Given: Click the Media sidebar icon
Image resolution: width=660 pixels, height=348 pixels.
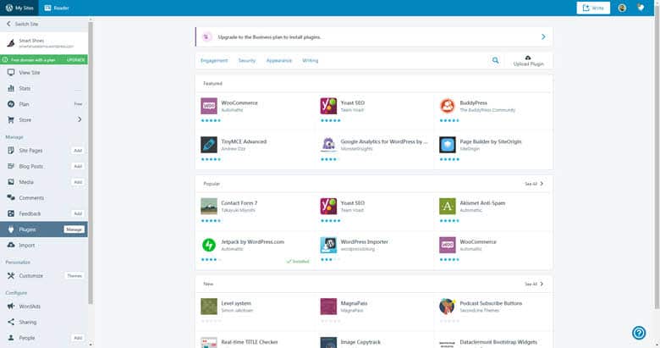Looking at the screenshot, I should (11, 182).
